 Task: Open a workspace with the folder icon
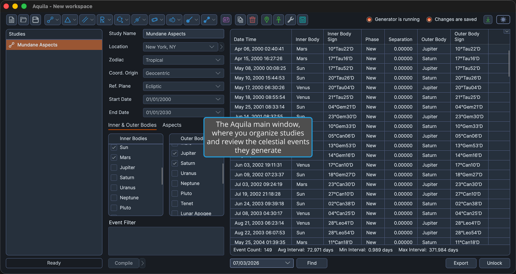click(x=24, y=20)
